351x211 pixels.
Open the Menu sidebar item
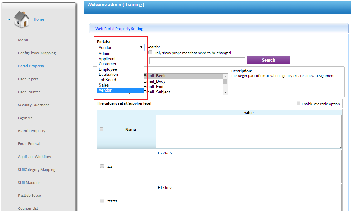(x=23, y=40)
